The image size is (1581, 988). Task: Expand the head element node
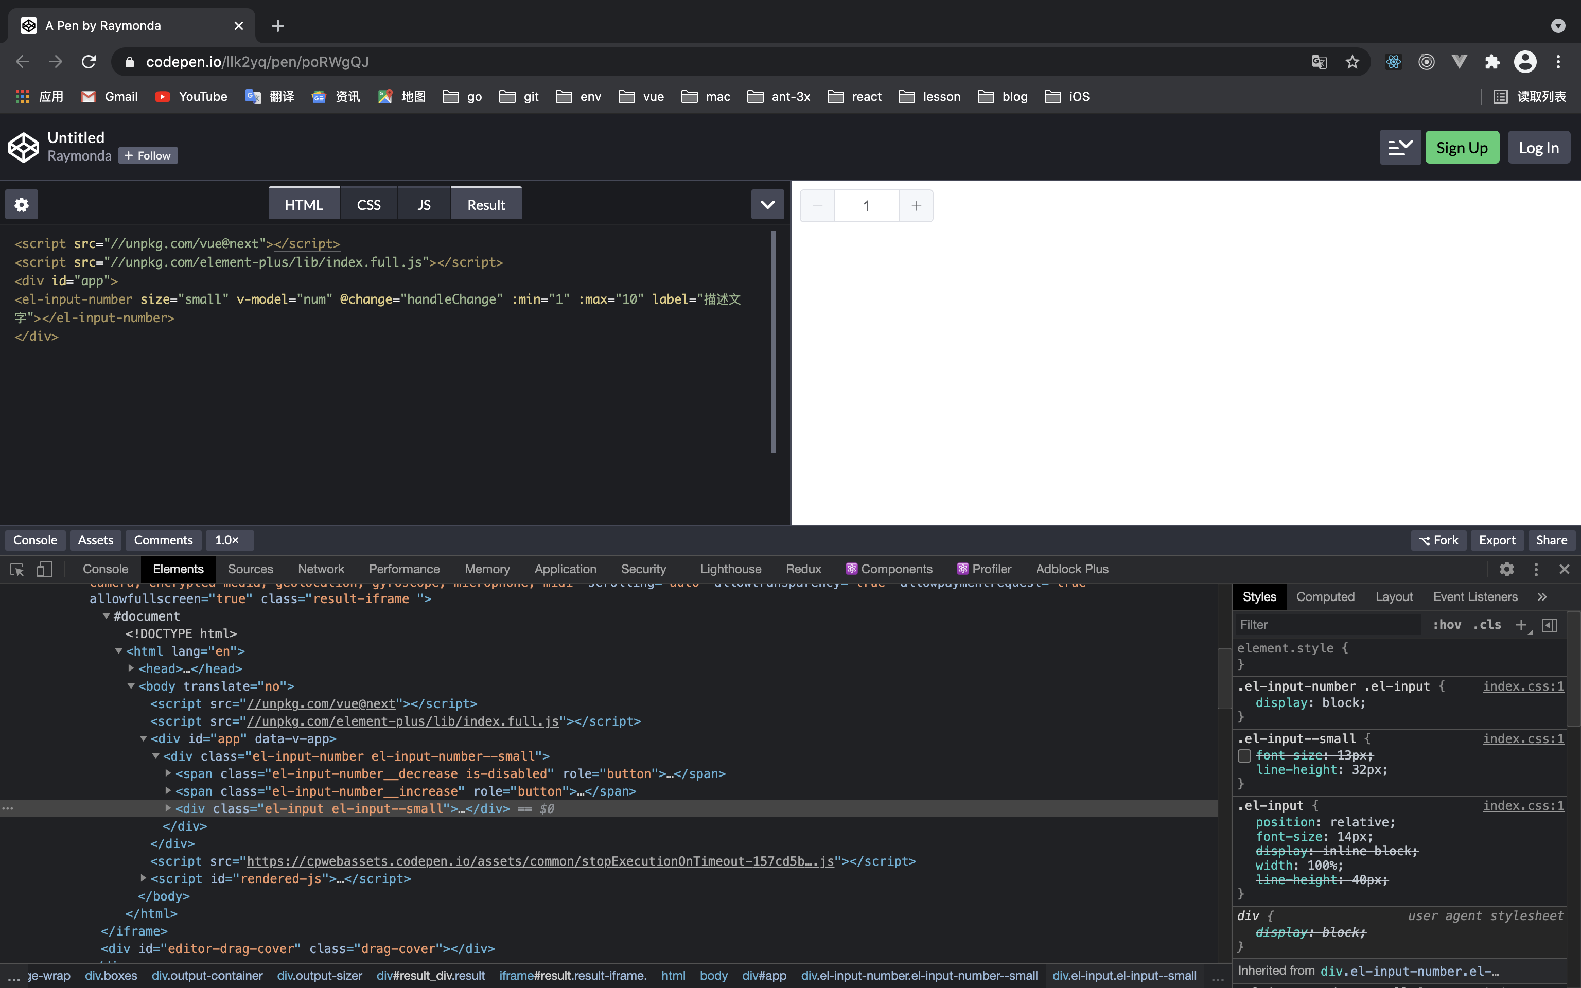[131, 668]
